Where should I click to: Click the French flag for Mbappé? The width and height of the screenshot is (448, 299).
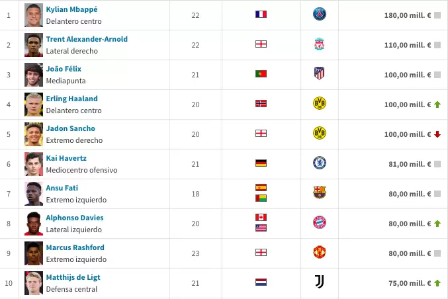[x=261, y=14]
